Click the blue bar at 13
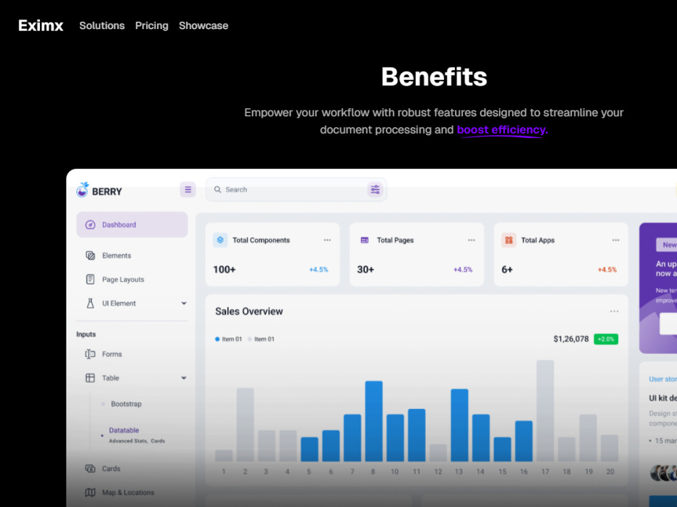 (460, 425)
